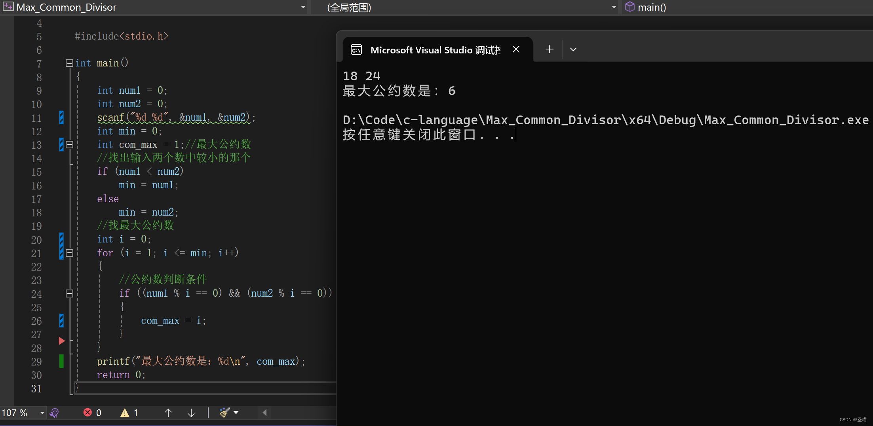The height and width of the screenshot is (426, 873).
Task: Collapse the main() function at line 7
Action: point(69,63)
